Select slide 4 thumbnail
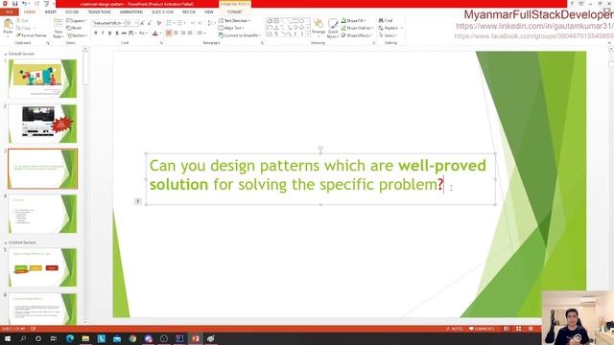The height and width of the screenshot is (345, 614). coord(42,214)
